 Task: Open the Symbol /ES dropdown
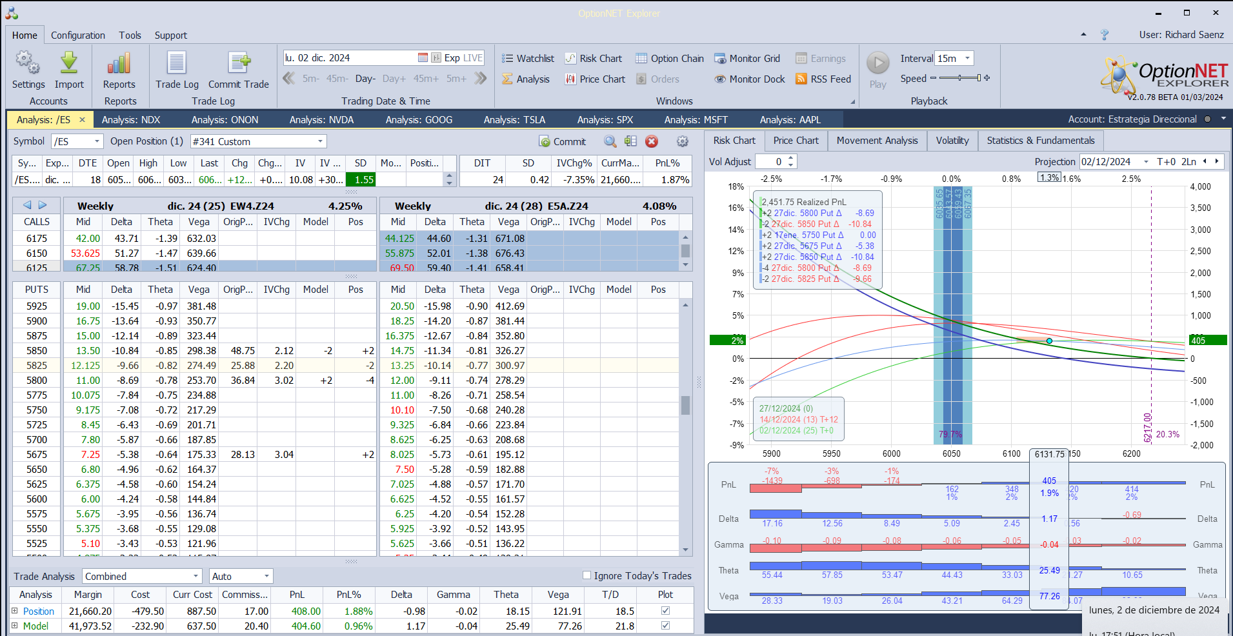(97, 141)
